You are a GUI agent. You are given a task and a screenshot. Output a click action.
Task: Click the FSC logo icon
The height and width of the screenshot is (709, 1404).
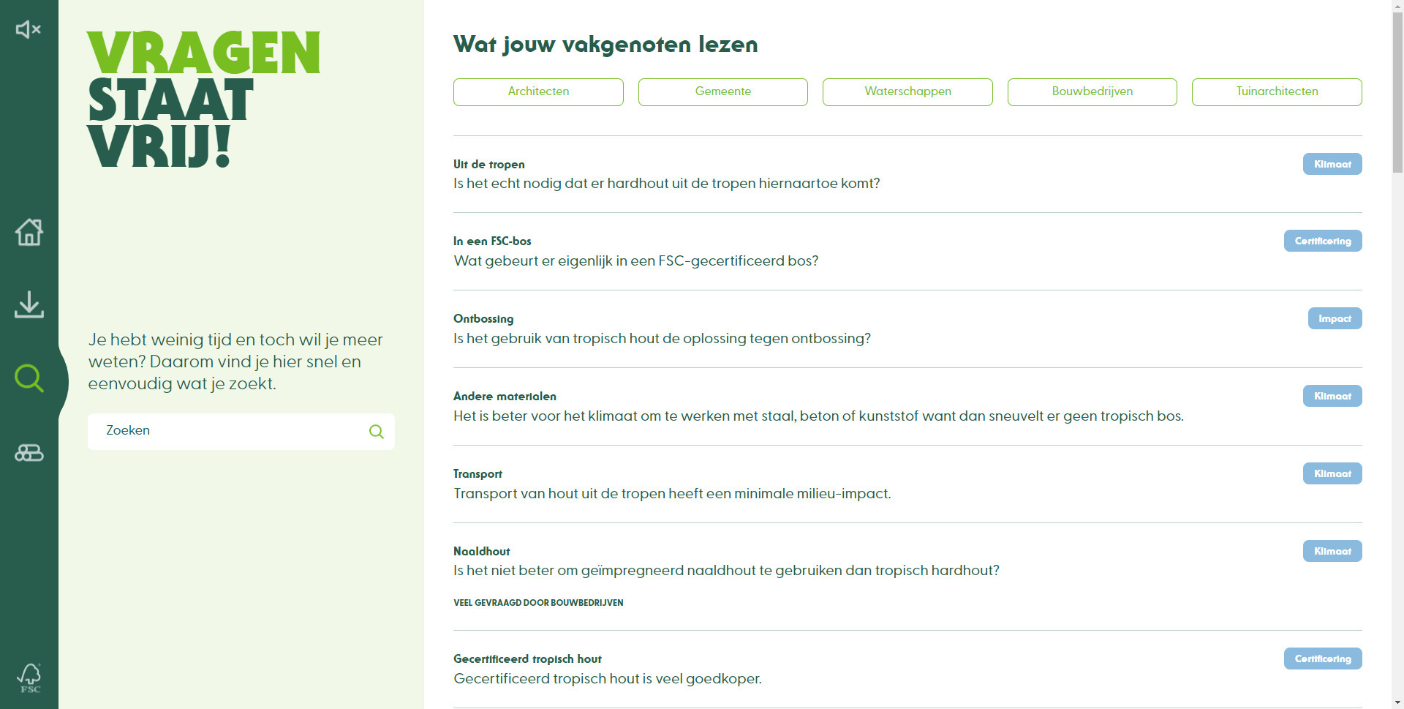[x=29, y=678]
